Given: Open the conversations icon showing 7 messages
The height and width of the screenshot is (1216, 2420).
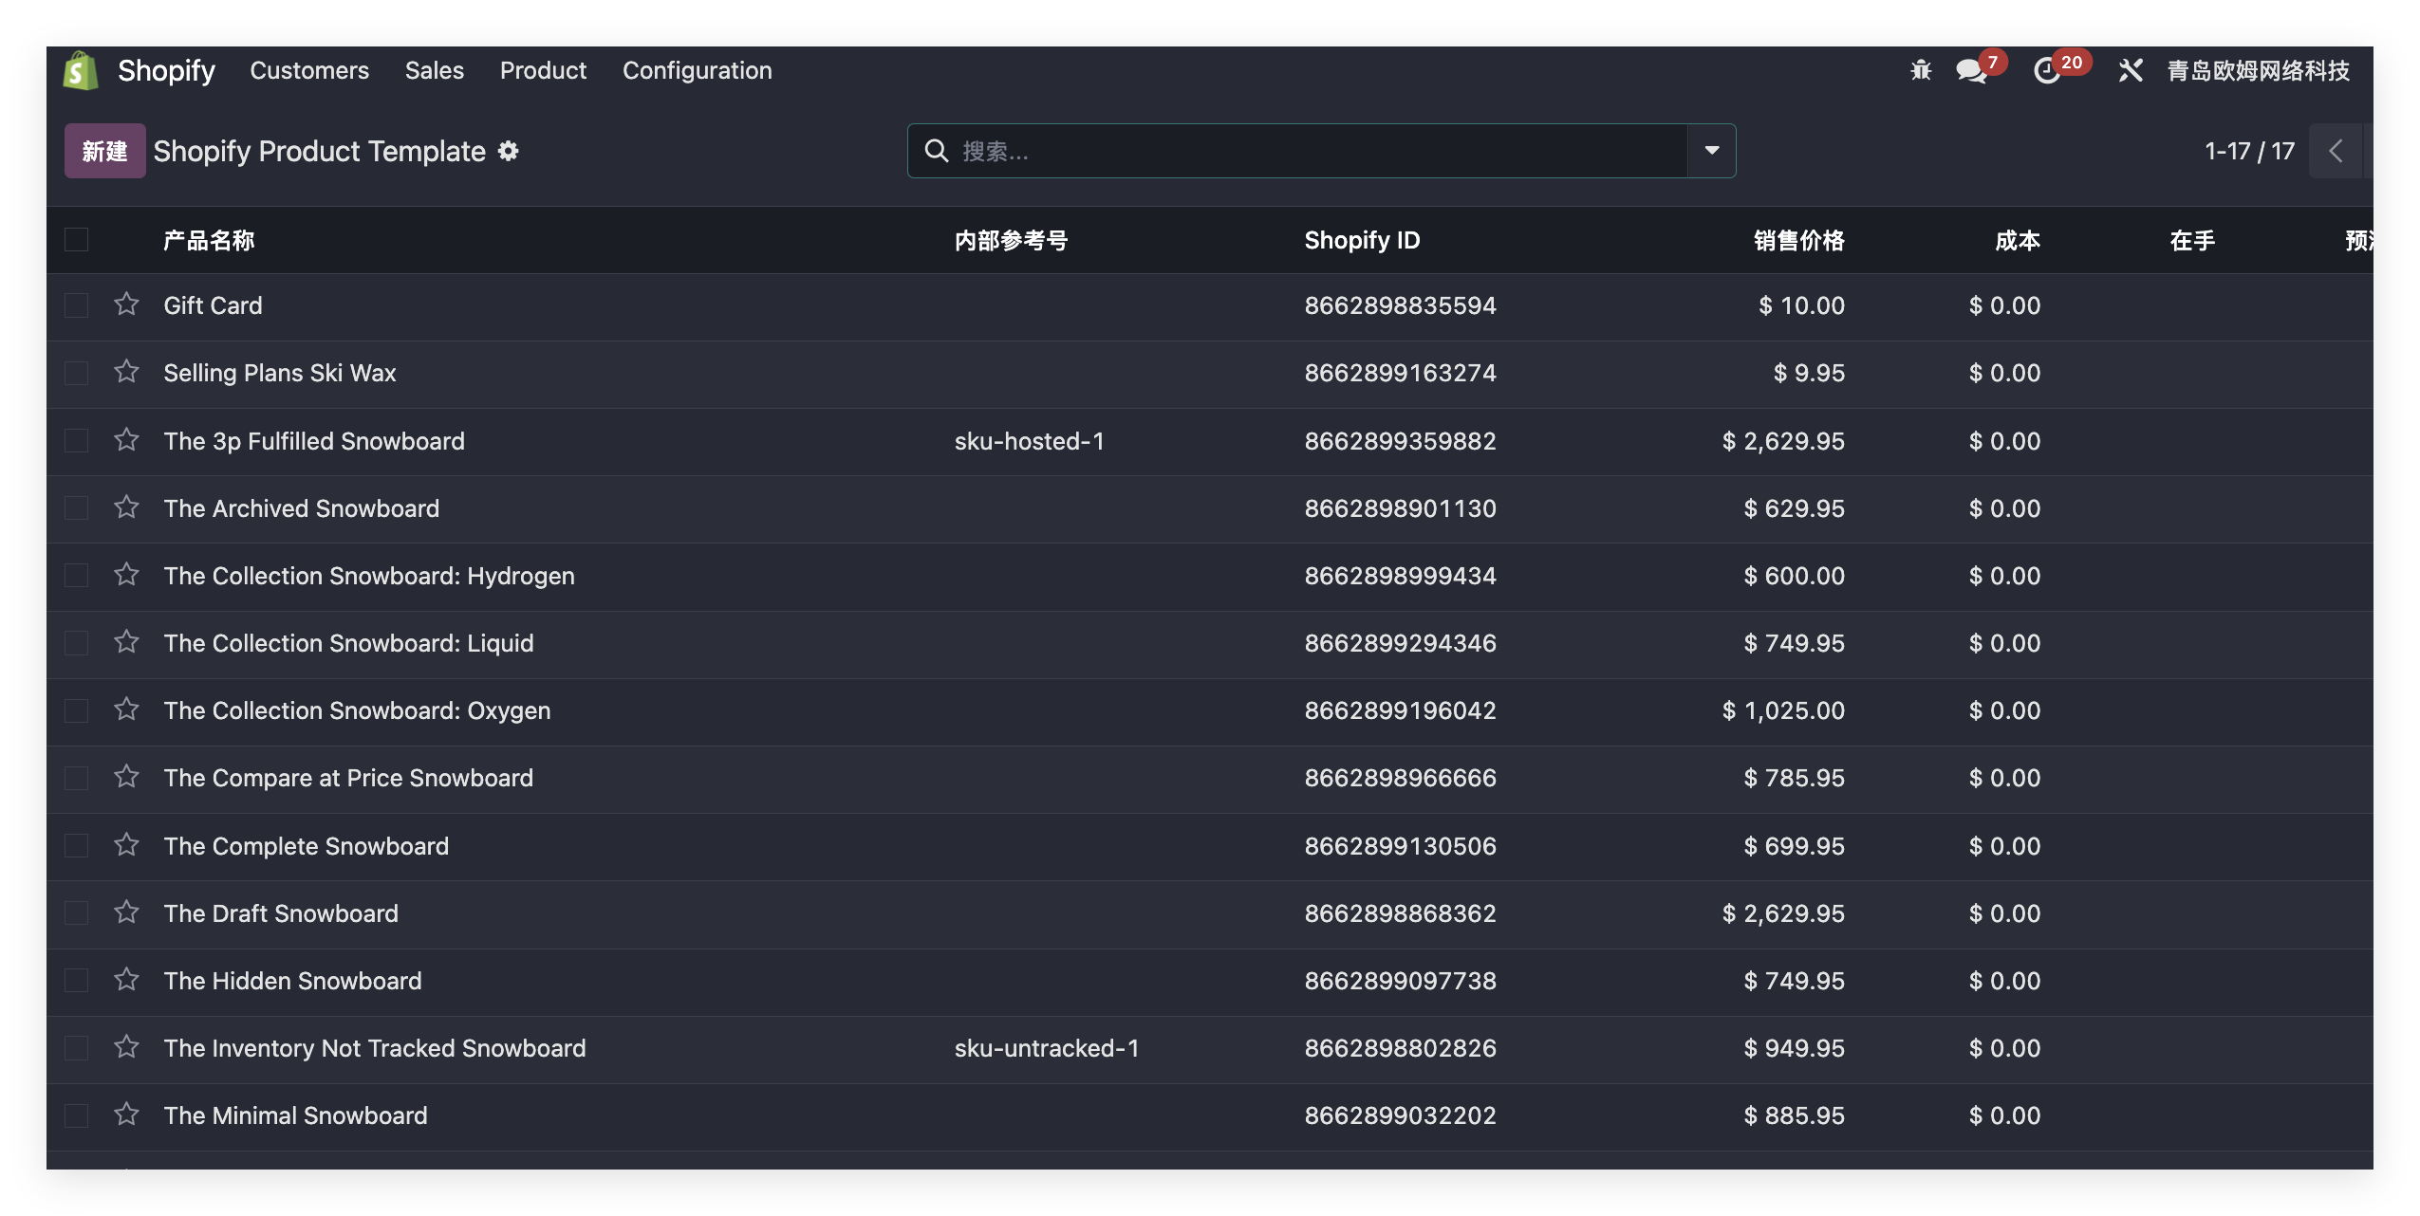Looking at the screenshot, I should point(1972,71).
